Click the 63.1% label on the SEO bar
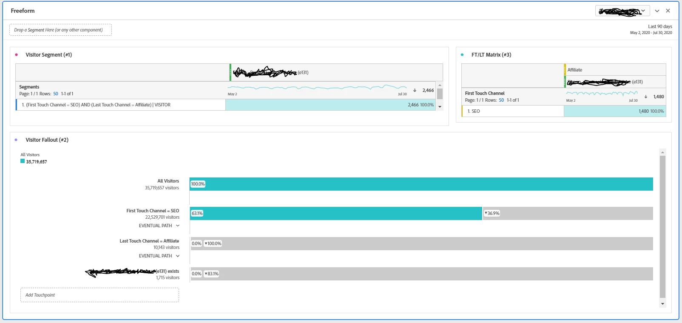 point(197,213)
